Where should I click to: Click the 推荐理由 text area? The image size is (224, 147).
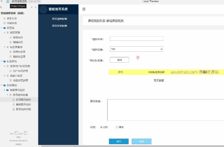(x=165, y=110)
